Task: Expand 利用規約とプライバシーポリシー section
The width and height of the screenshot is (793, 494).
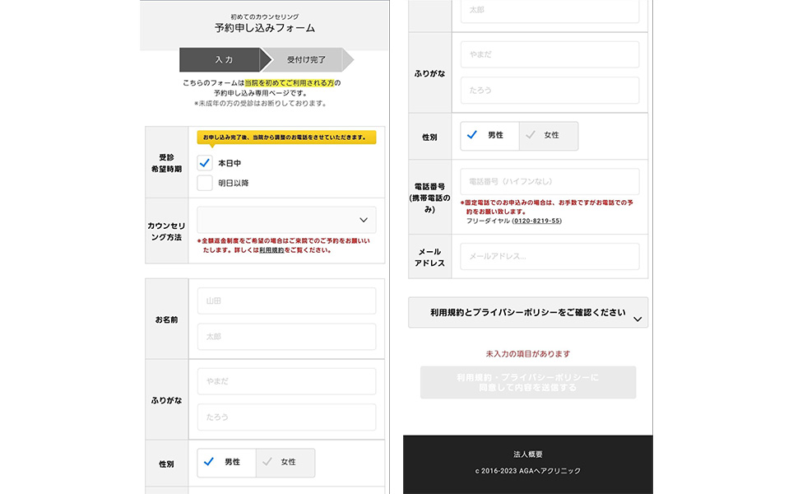Action: pos(528,312)
